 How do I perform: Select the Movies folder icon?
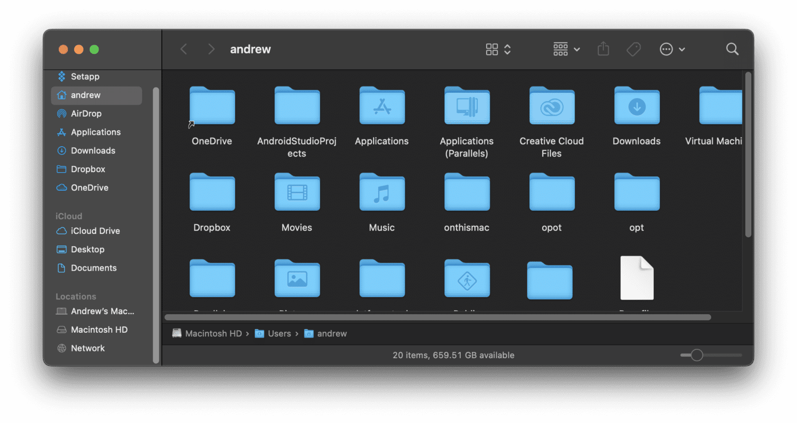click(297, 192)
